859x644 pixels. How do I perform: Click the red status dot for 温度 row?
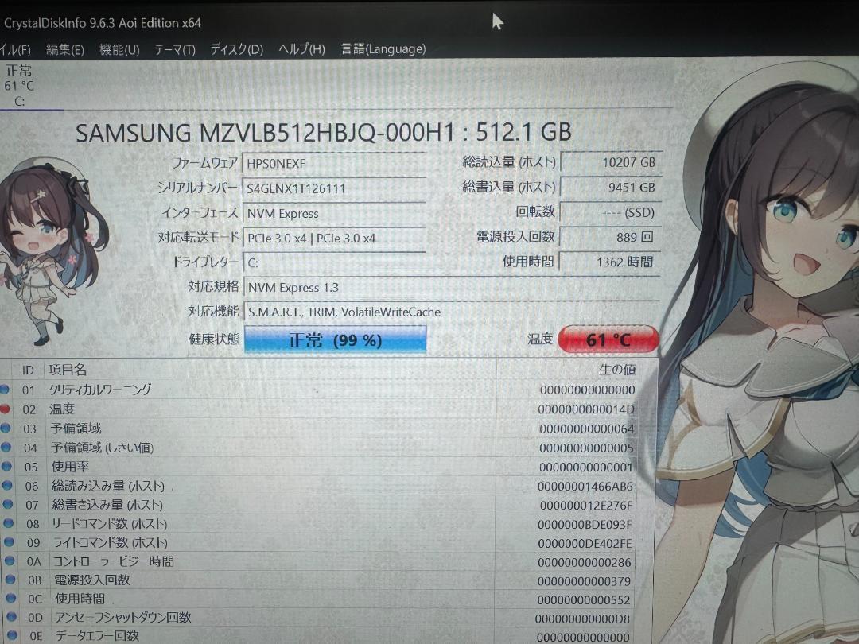5,409
